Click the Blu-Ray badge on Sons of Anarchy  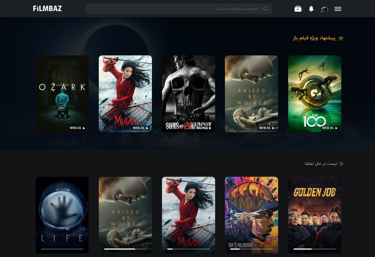click(x=204, y=128)
